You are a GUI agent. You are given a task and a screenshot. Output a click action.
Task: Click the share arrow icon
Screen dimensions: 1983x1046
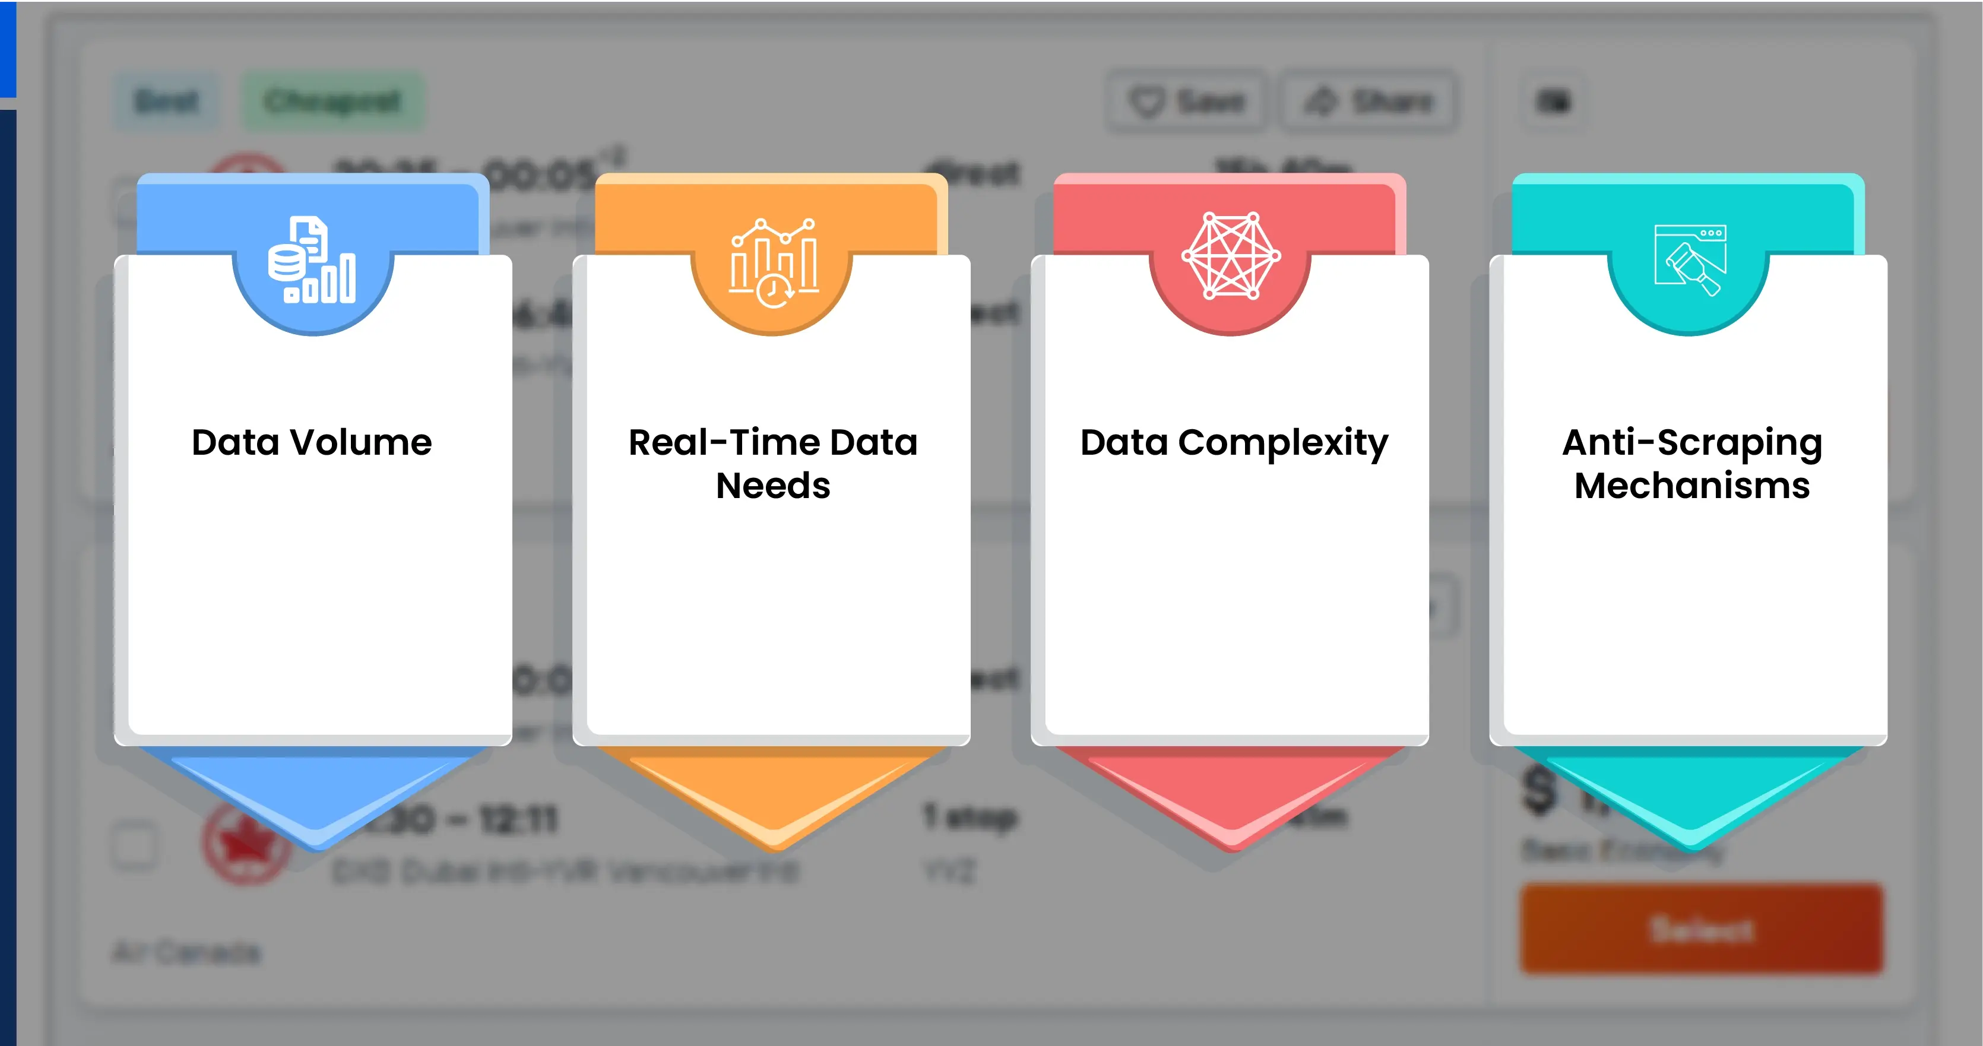pyautogui.click(x=1322, y=102)
